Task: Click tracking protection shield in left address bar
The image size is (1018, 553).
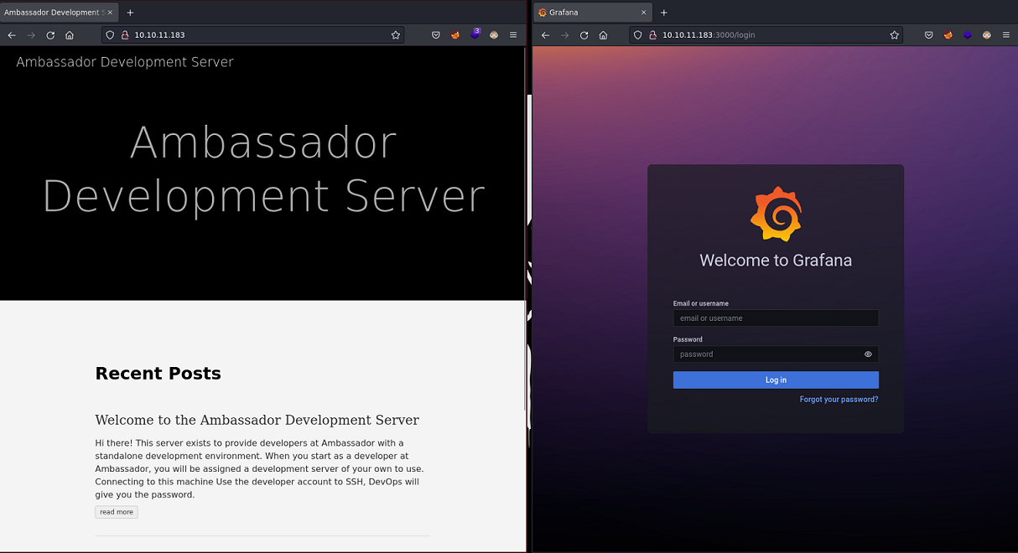Action: 109,35
